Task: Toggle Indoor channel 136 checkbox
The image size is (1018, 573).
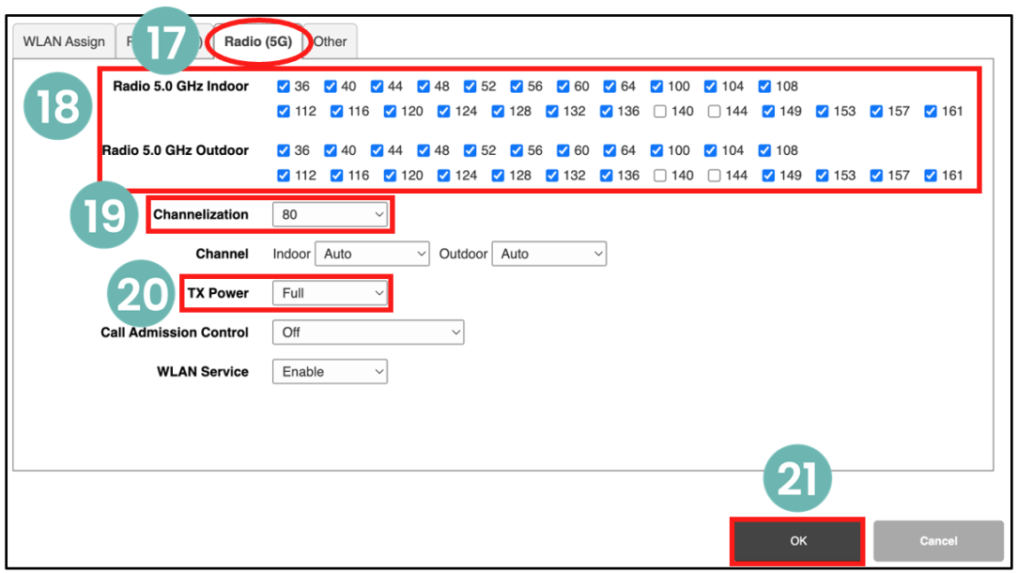Action: pyautogui.click(x=606, y=112)
